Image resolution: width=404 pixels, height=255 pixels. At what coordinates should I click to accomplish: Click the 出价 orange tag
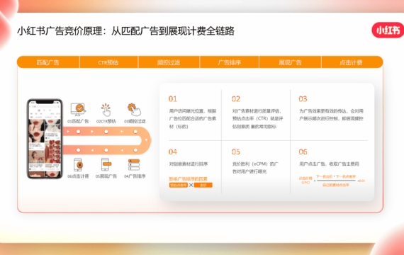click(x=203, y=185)
